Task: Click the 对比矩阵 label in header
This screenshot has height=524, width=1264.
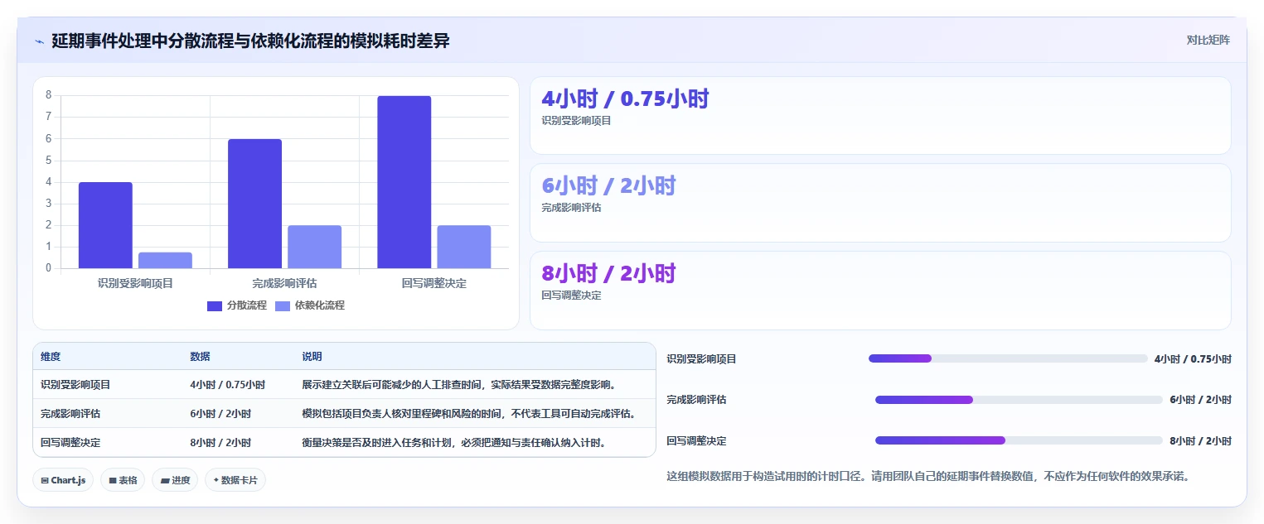Action: coord(1208,40)
